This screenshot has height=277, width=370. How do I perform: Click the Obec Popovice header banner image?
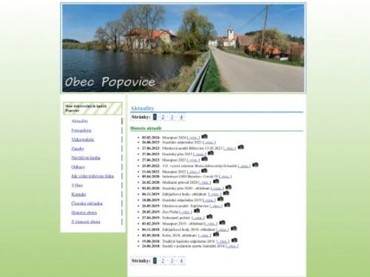click(x=184, y=48)
